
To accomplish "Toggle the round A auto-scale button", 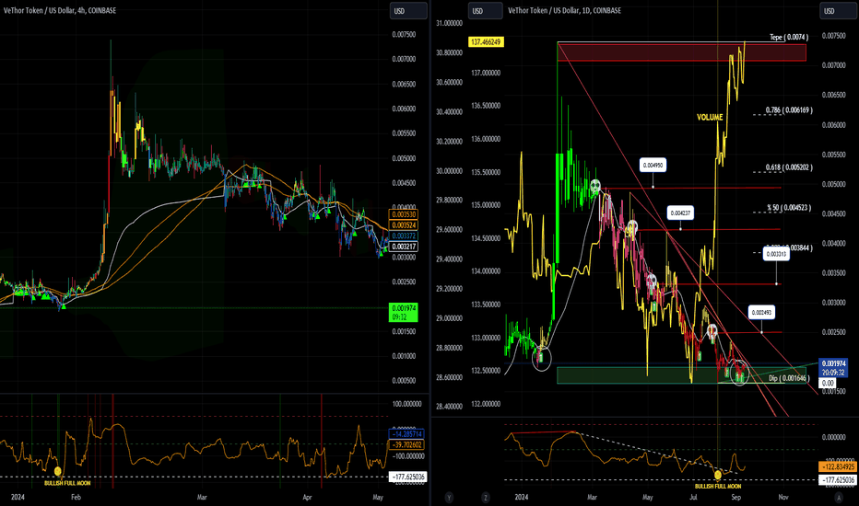I will pos(838,497).
